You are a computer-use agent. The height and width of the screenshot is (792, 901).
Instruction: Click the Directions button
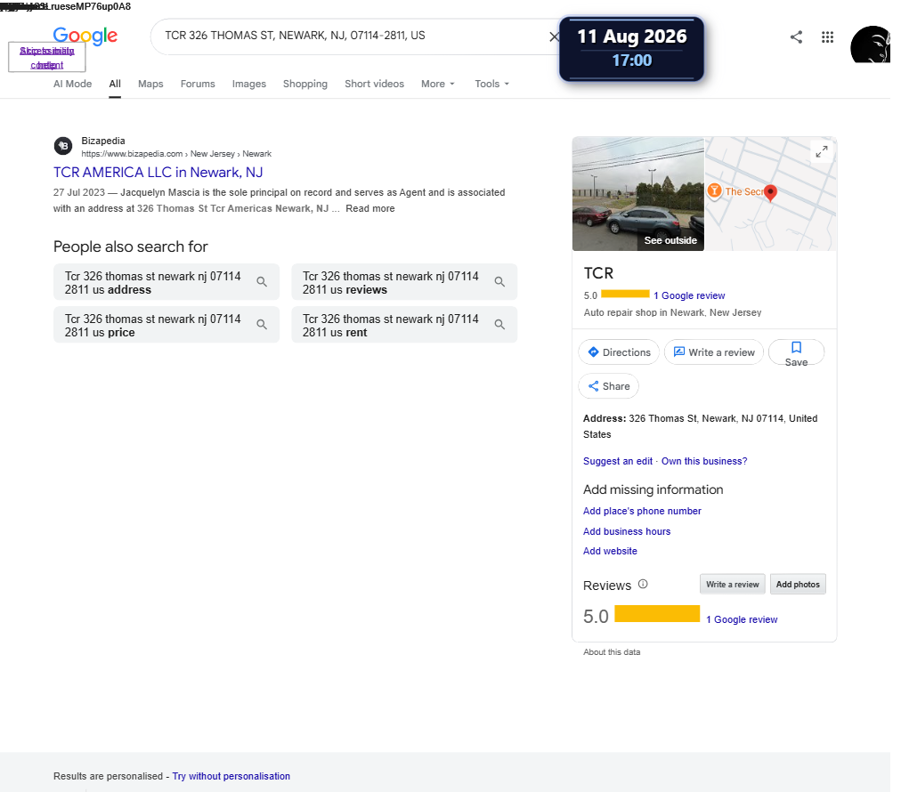tap(619, 352)
